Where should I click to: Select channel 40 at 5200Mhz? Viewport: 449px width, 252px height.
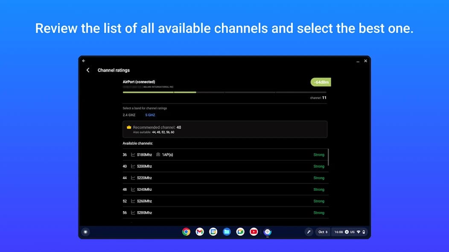tap(223, 166)
